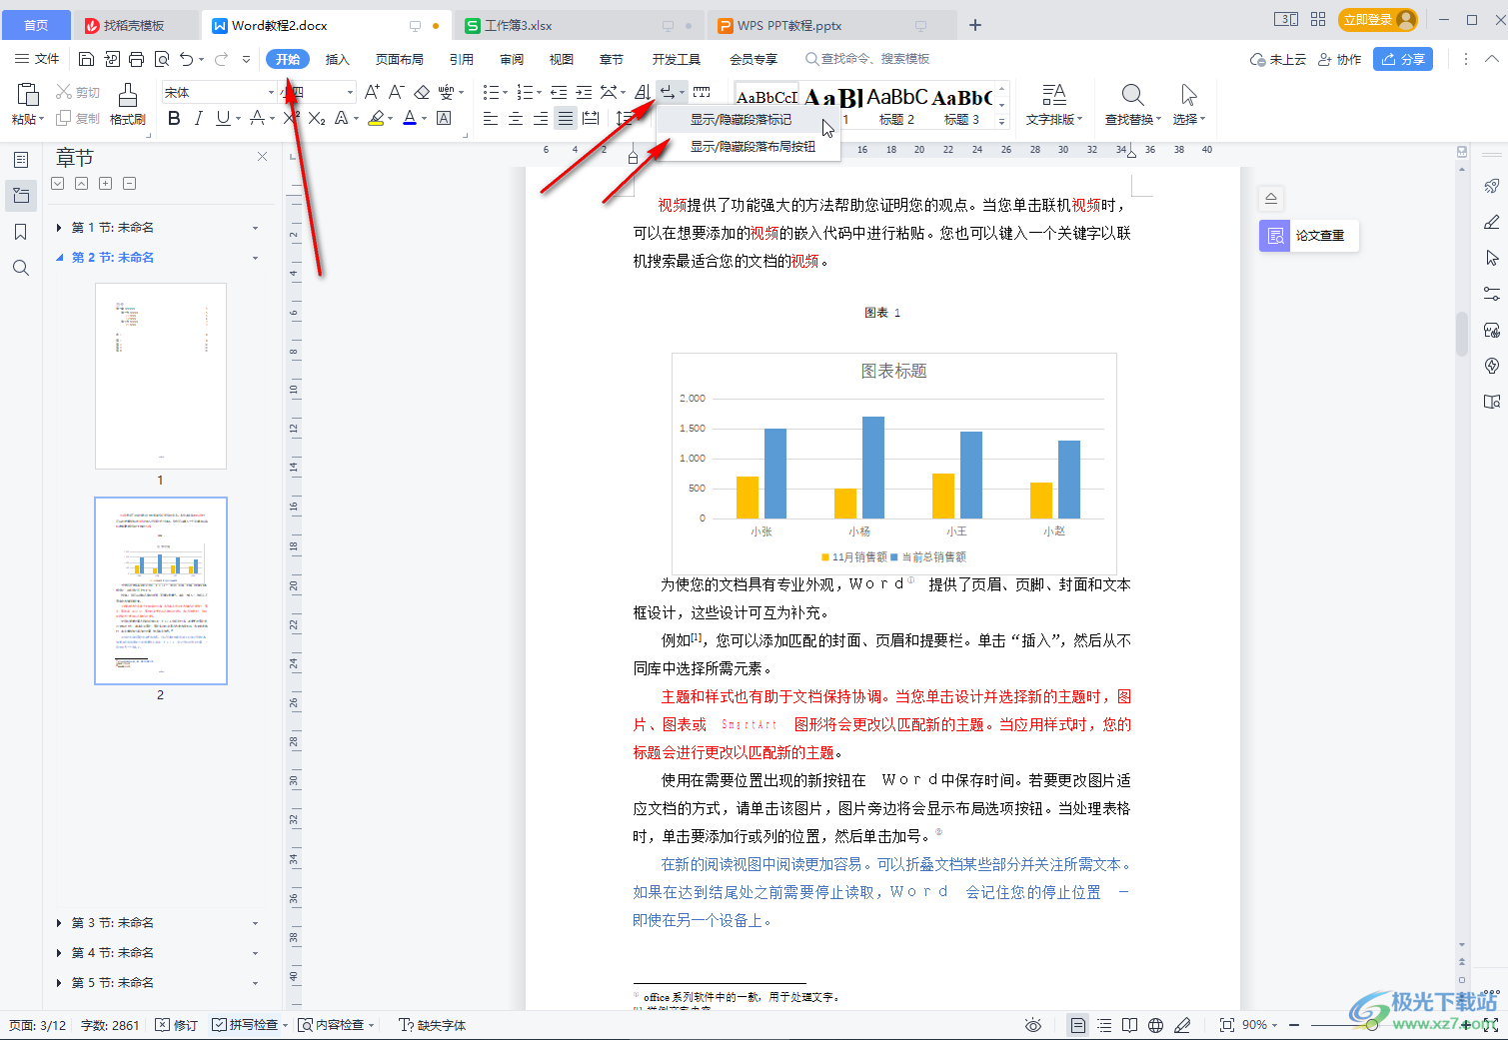
Task: Expand section 5 (第 5 节) in tree
Action: [x=59, y=983]
